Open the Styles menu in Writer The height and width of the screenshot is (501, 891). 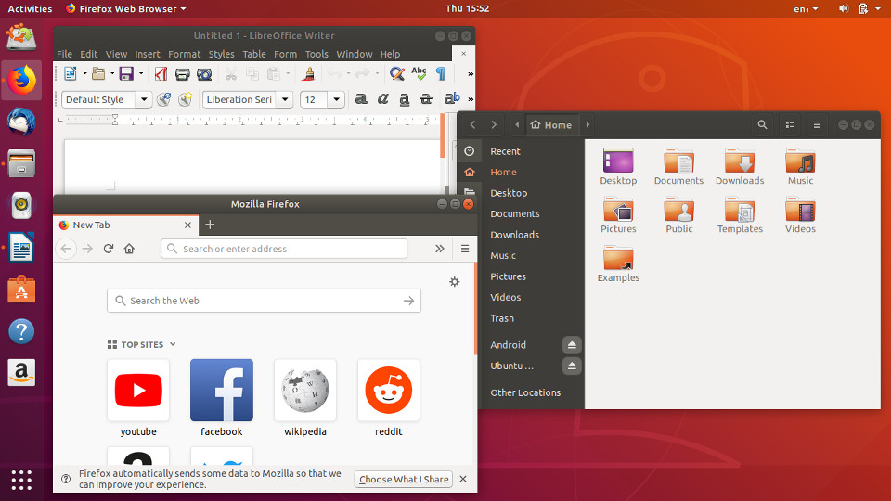tap(221, 54)
